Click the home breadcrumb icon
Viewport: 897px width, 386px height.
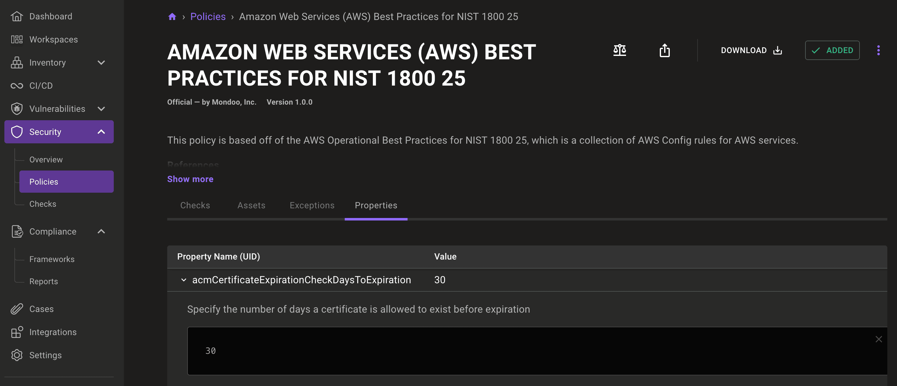172,16
